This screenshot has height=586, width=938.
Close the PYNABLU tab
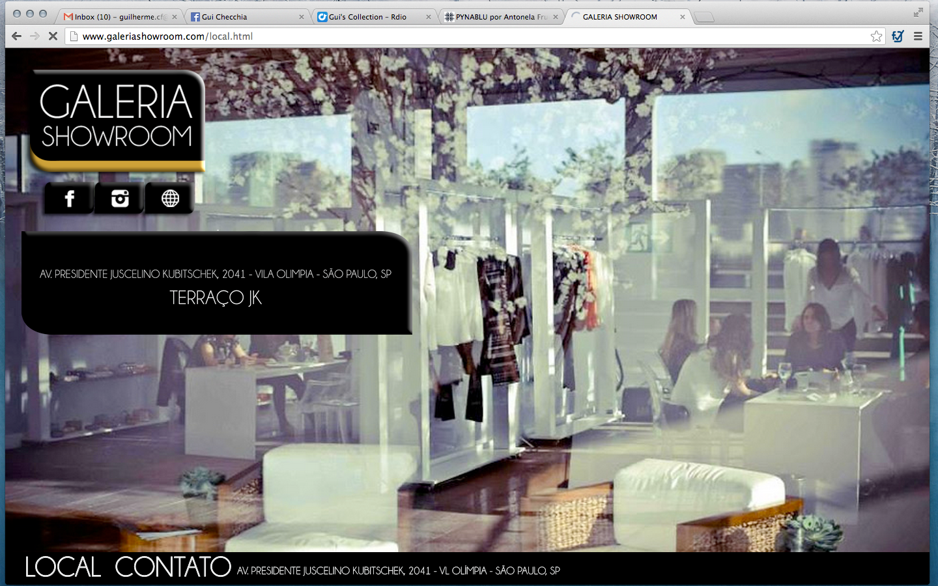555,17
